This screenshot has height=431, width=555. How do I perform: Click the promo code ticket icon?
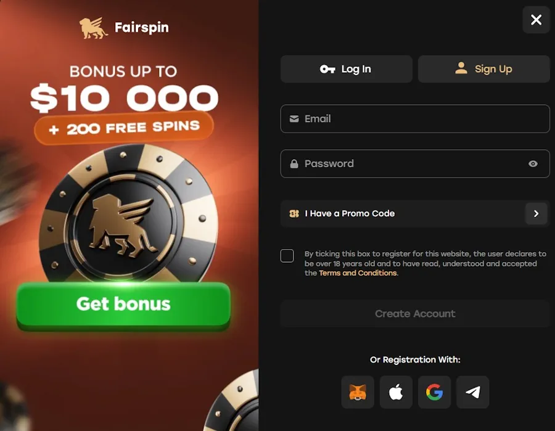point(294,213)
